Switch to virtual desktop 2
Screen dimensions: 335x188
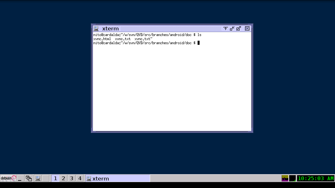pyautogui.click(x=63, y=178)
